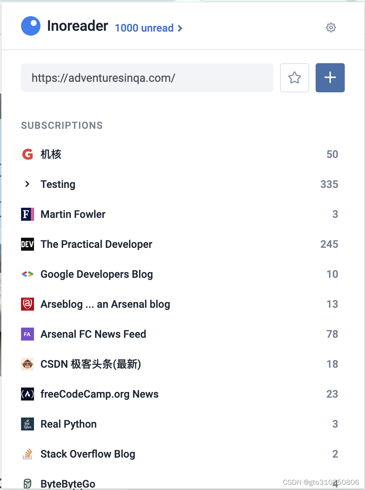This screenshot has width=365, height=490.
Task: Click the freeCodeCamp.org News favicon
Action: pos(28,394)
